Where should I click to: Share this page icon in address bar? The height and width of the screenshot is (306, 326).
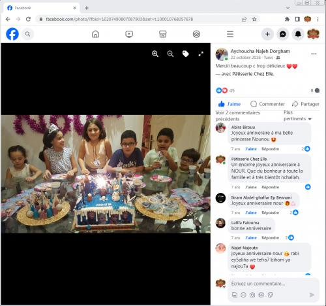(244, 19)
